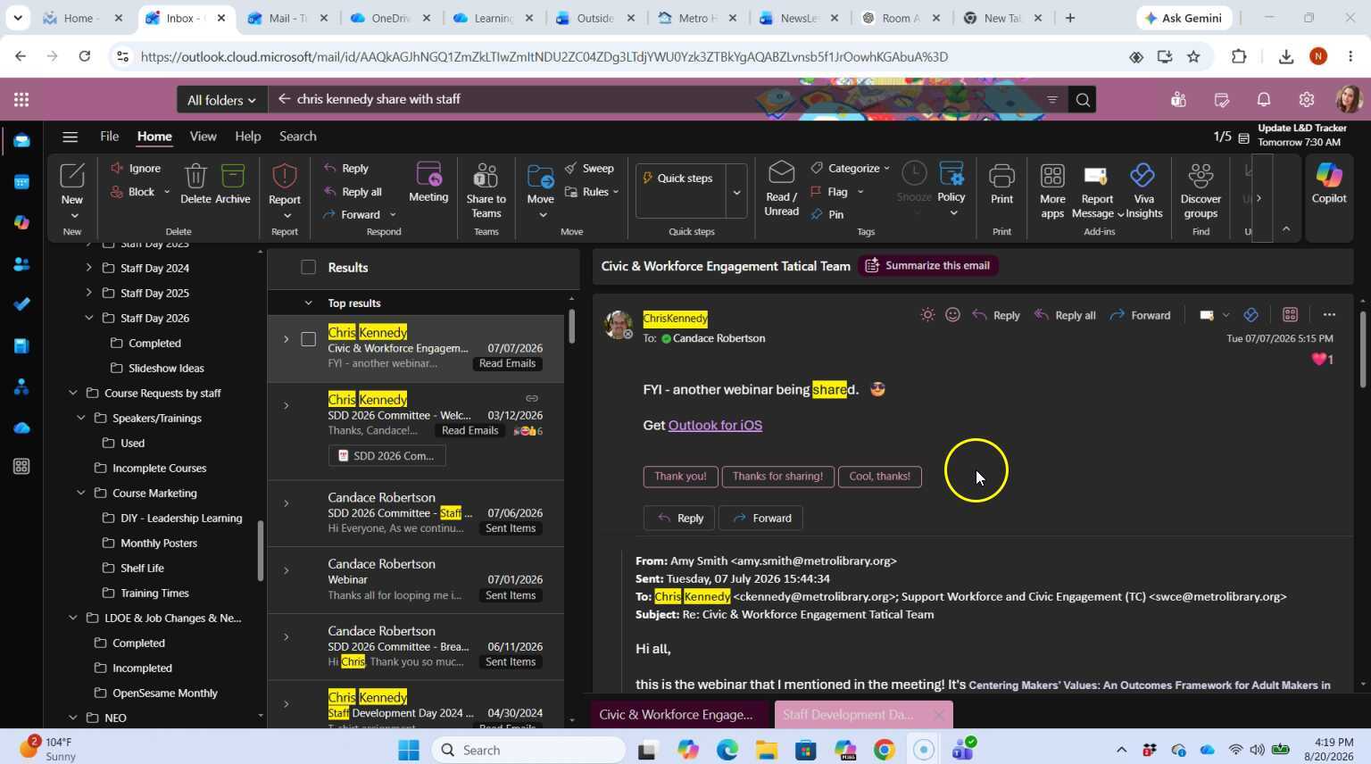This screenshot has width=1371, height=764.
Task: Check the Chris Kennedy 07/07/2026 message checkbox
Action: coord(308,339)
